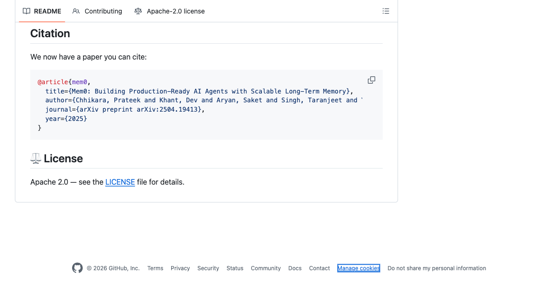Click the scales emoji next to License heading

pos(36,159)
